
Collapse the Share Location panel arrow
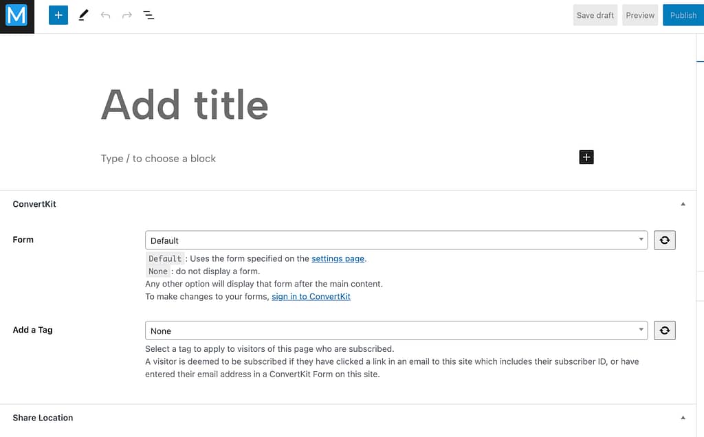(683, 418)
